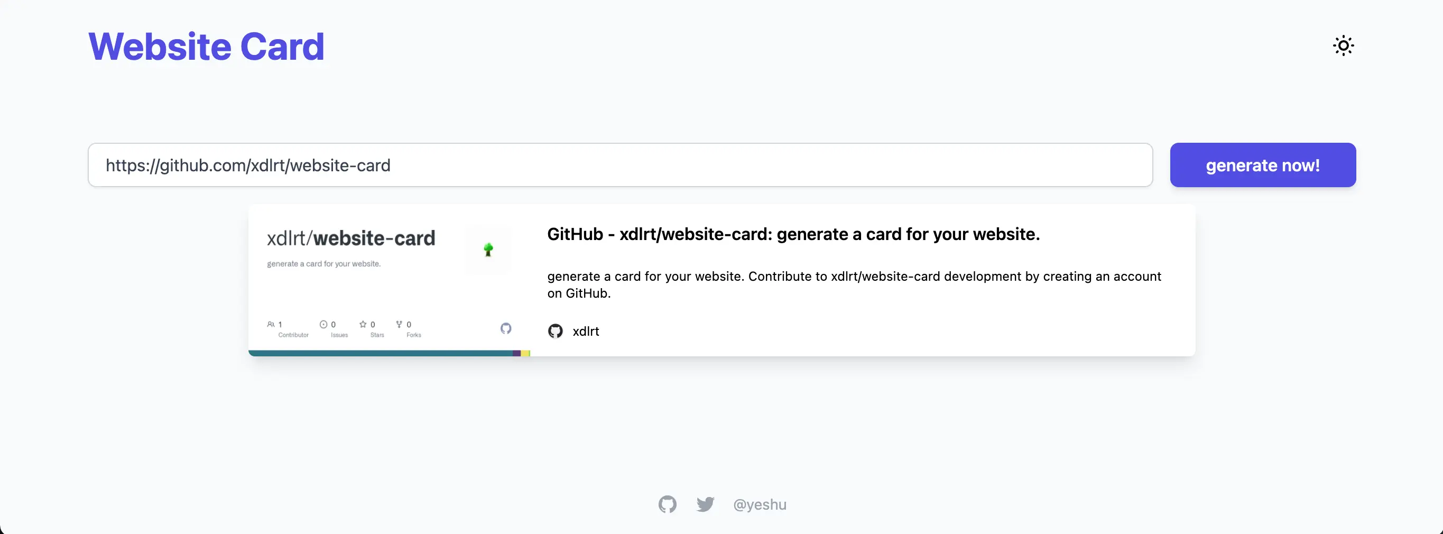
Task: Select the "xdlrt" author name in the card
Action: point(585,331)
